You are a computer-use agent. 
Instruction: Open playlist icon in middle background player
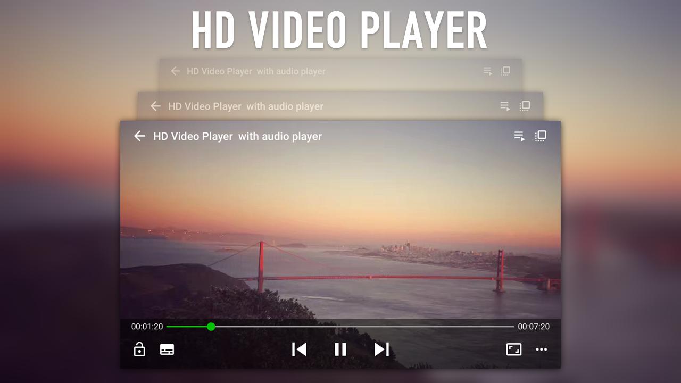click(505, 106)
